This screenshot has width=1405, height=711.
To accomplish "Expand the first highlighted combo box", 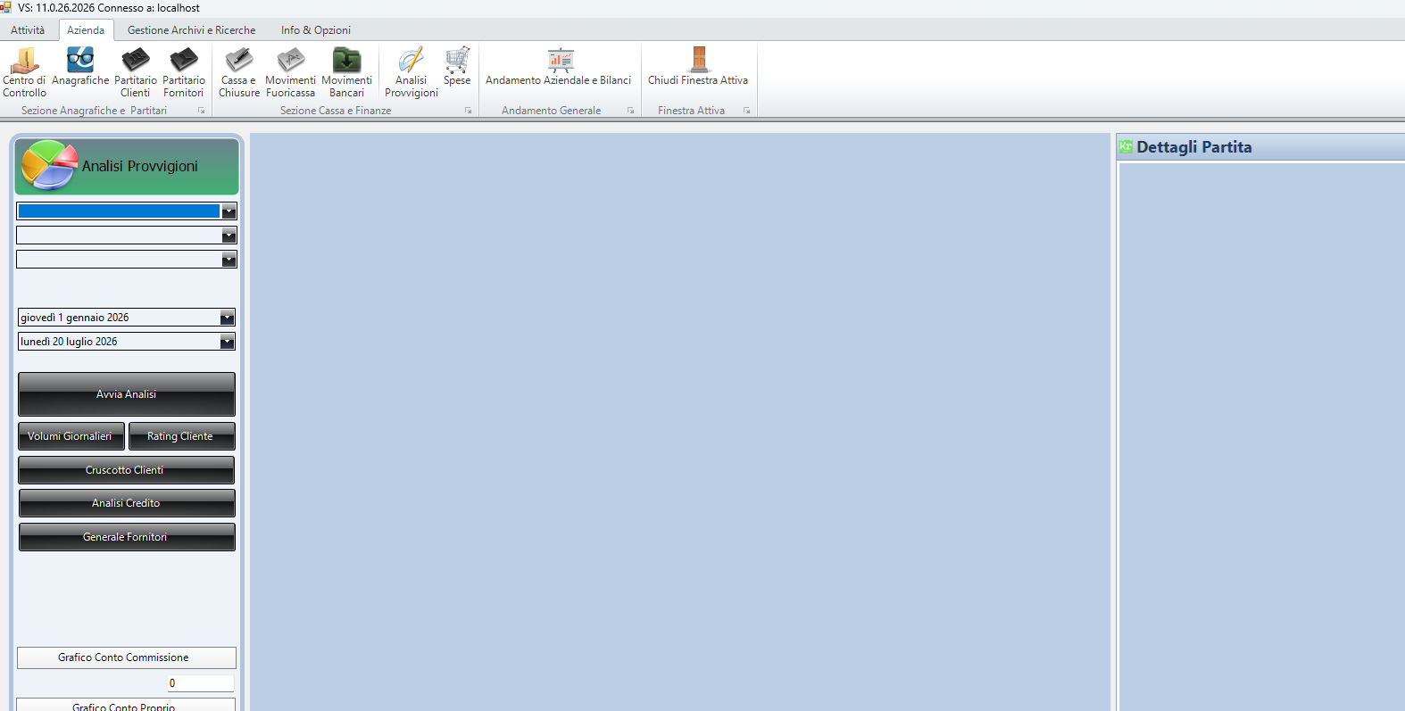I will [229, 211].
